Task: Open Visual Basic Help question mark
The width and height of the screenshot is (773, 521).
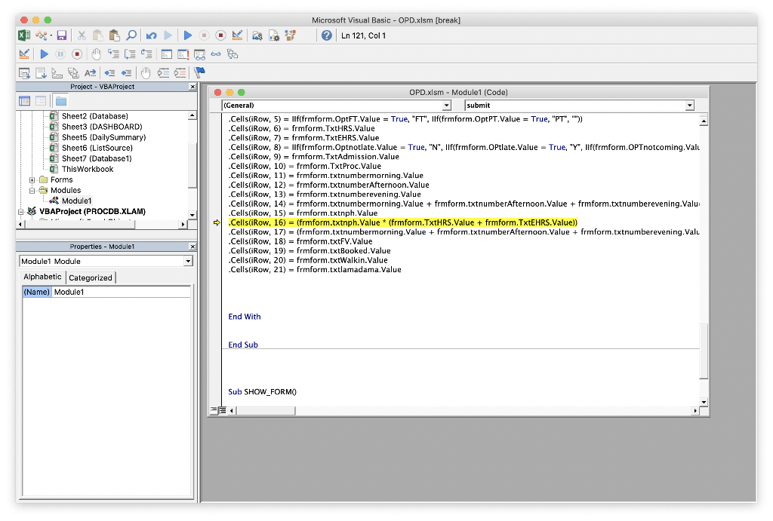Action: tap(326, 35)
